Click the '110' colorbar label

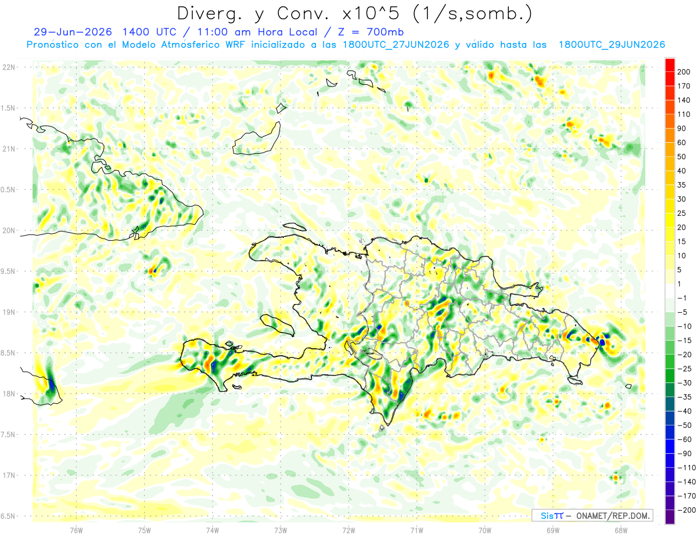pos(684,114)
